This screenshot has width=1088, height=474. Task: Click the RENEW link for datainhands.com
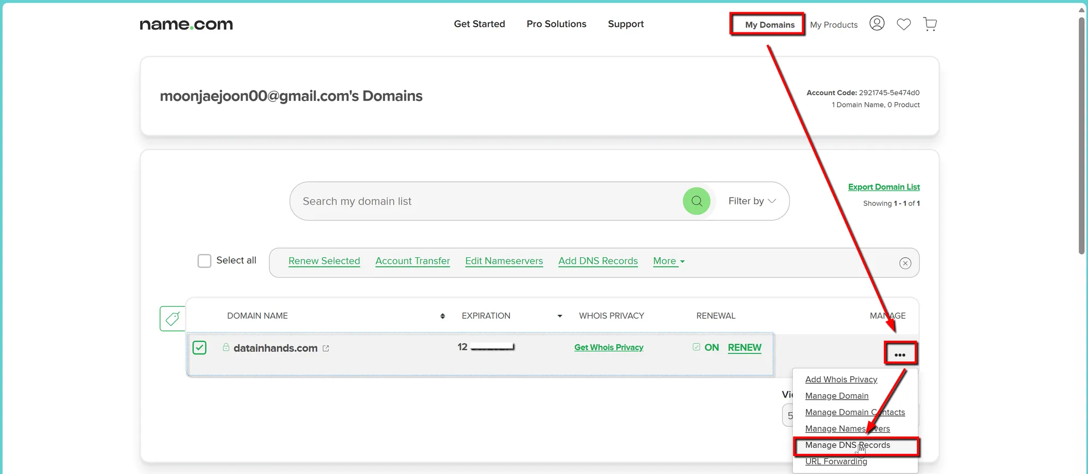(x=744, y=348)
